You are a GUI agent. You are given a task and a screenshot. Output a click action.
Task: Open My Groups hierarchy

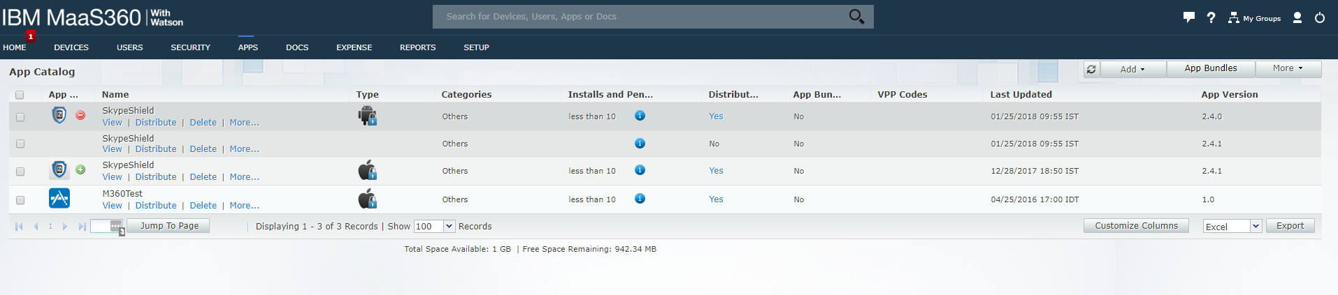coord(1254,18)
